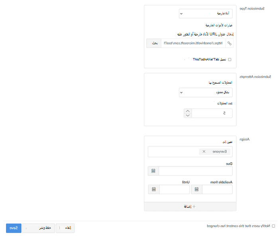Remove the Everyone assignee tag
Image resolution: width=279 pixels, height=236 pixels.
click(204, 152)
